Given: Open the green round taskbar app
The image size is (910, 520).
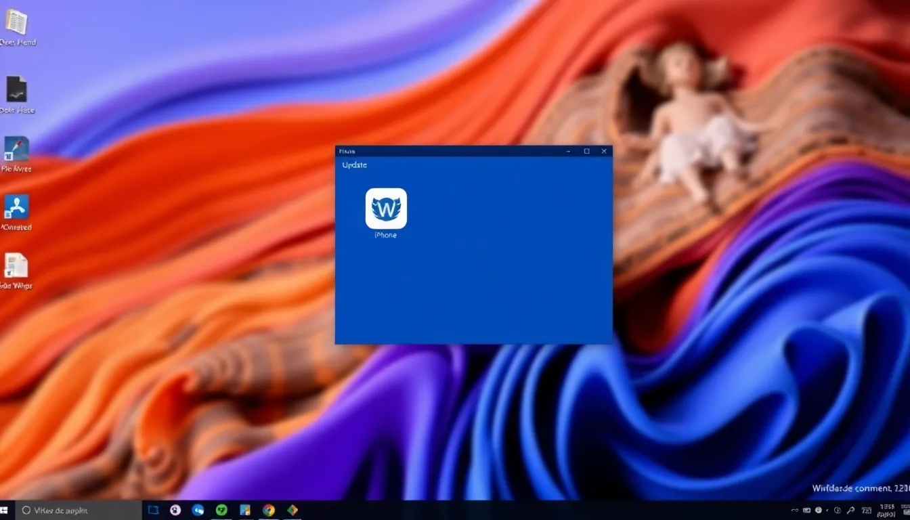Looking at the screenshot, I should click(x=221, y=510).
